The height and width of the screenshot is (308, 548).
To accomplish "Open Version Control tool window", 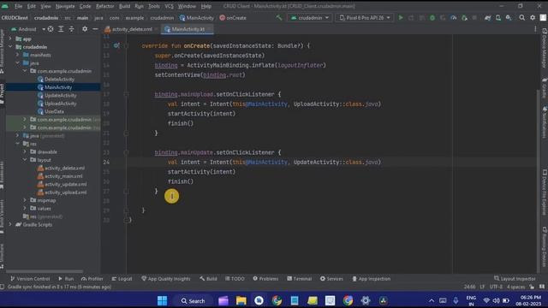I will click(x=30, y=279).
